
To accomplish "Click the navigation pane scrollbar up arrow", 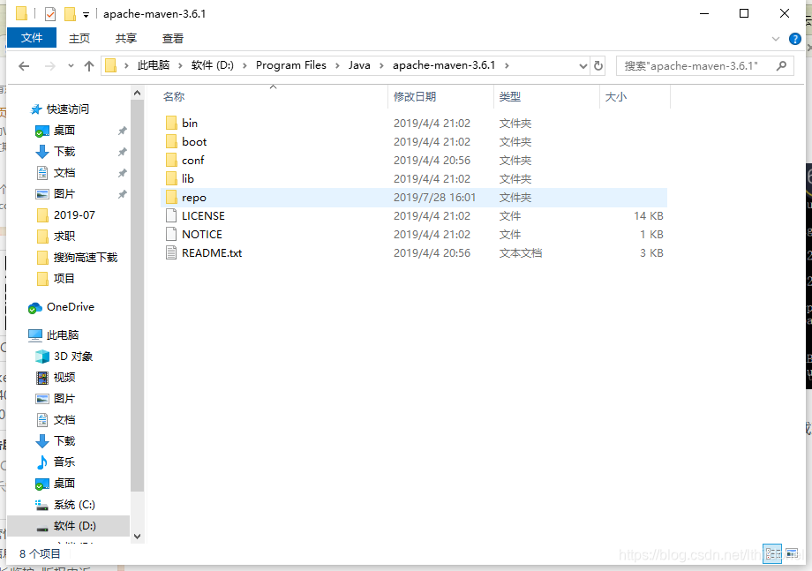I will point(137,94).
